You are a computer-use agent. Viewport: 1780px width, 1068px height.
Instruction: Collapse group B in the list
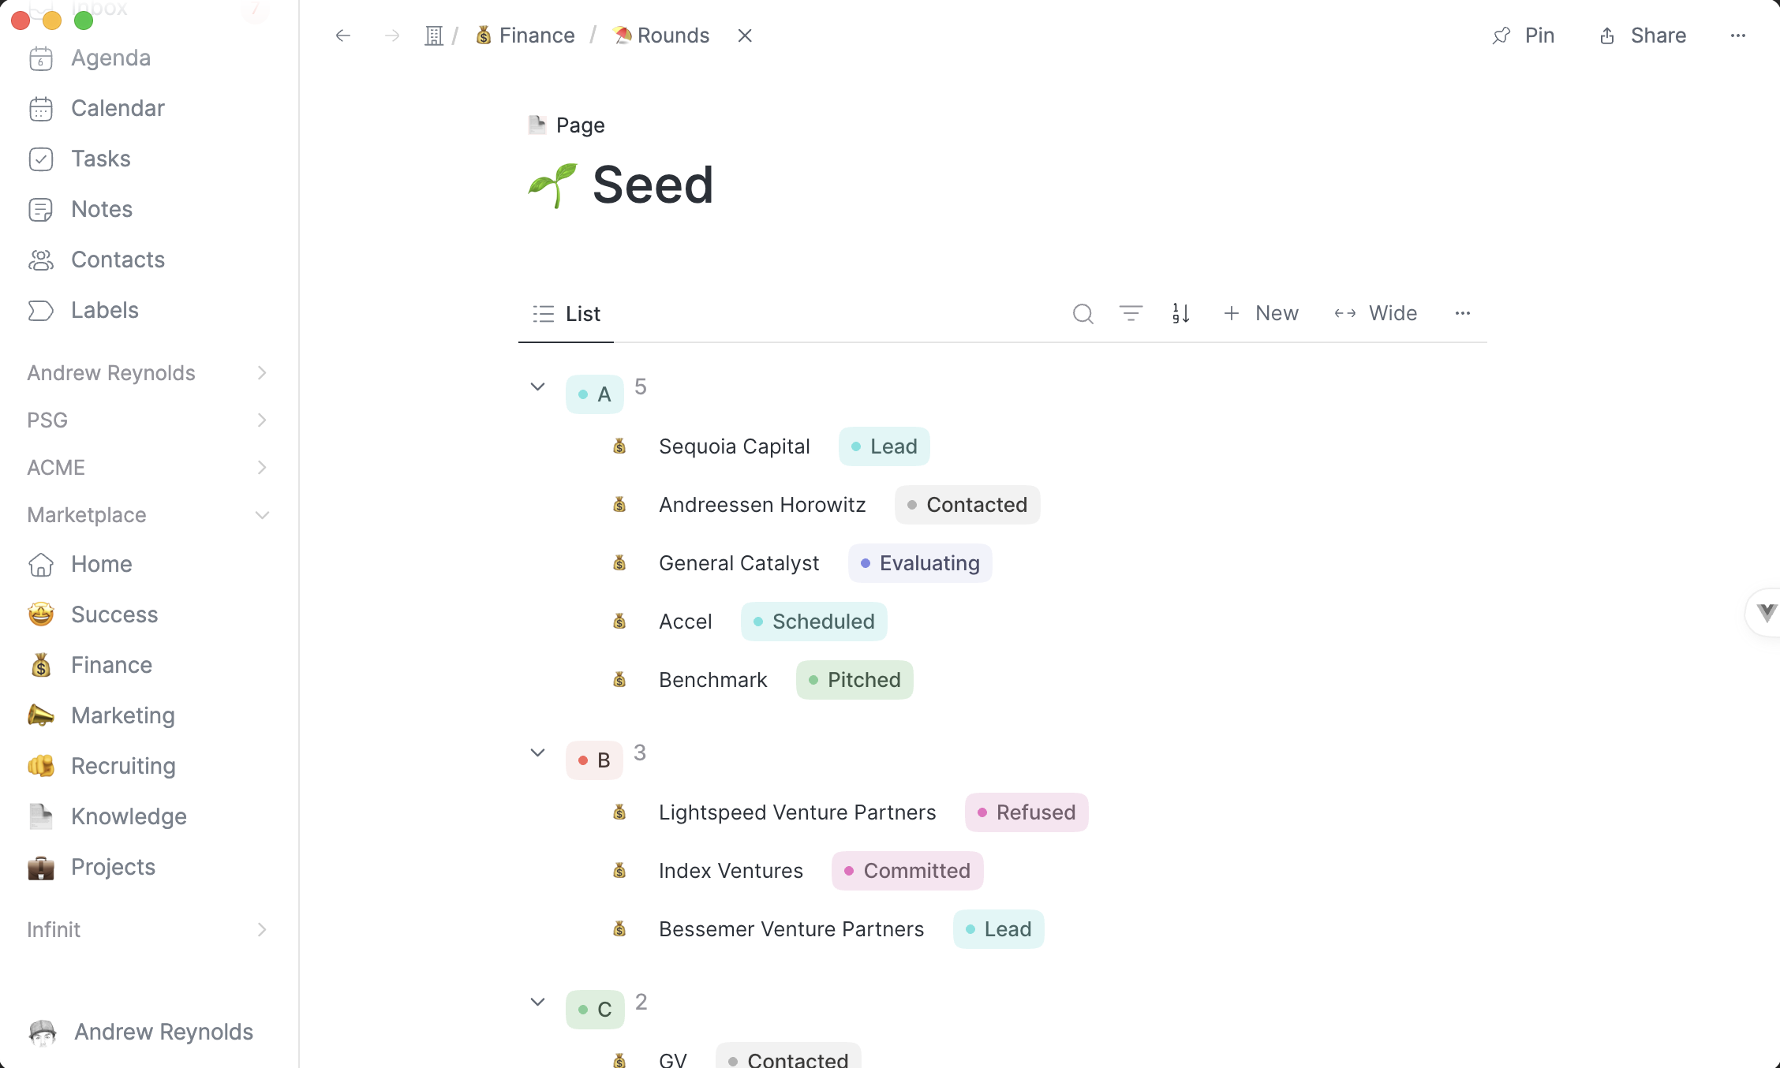click(x=538, y=752)
